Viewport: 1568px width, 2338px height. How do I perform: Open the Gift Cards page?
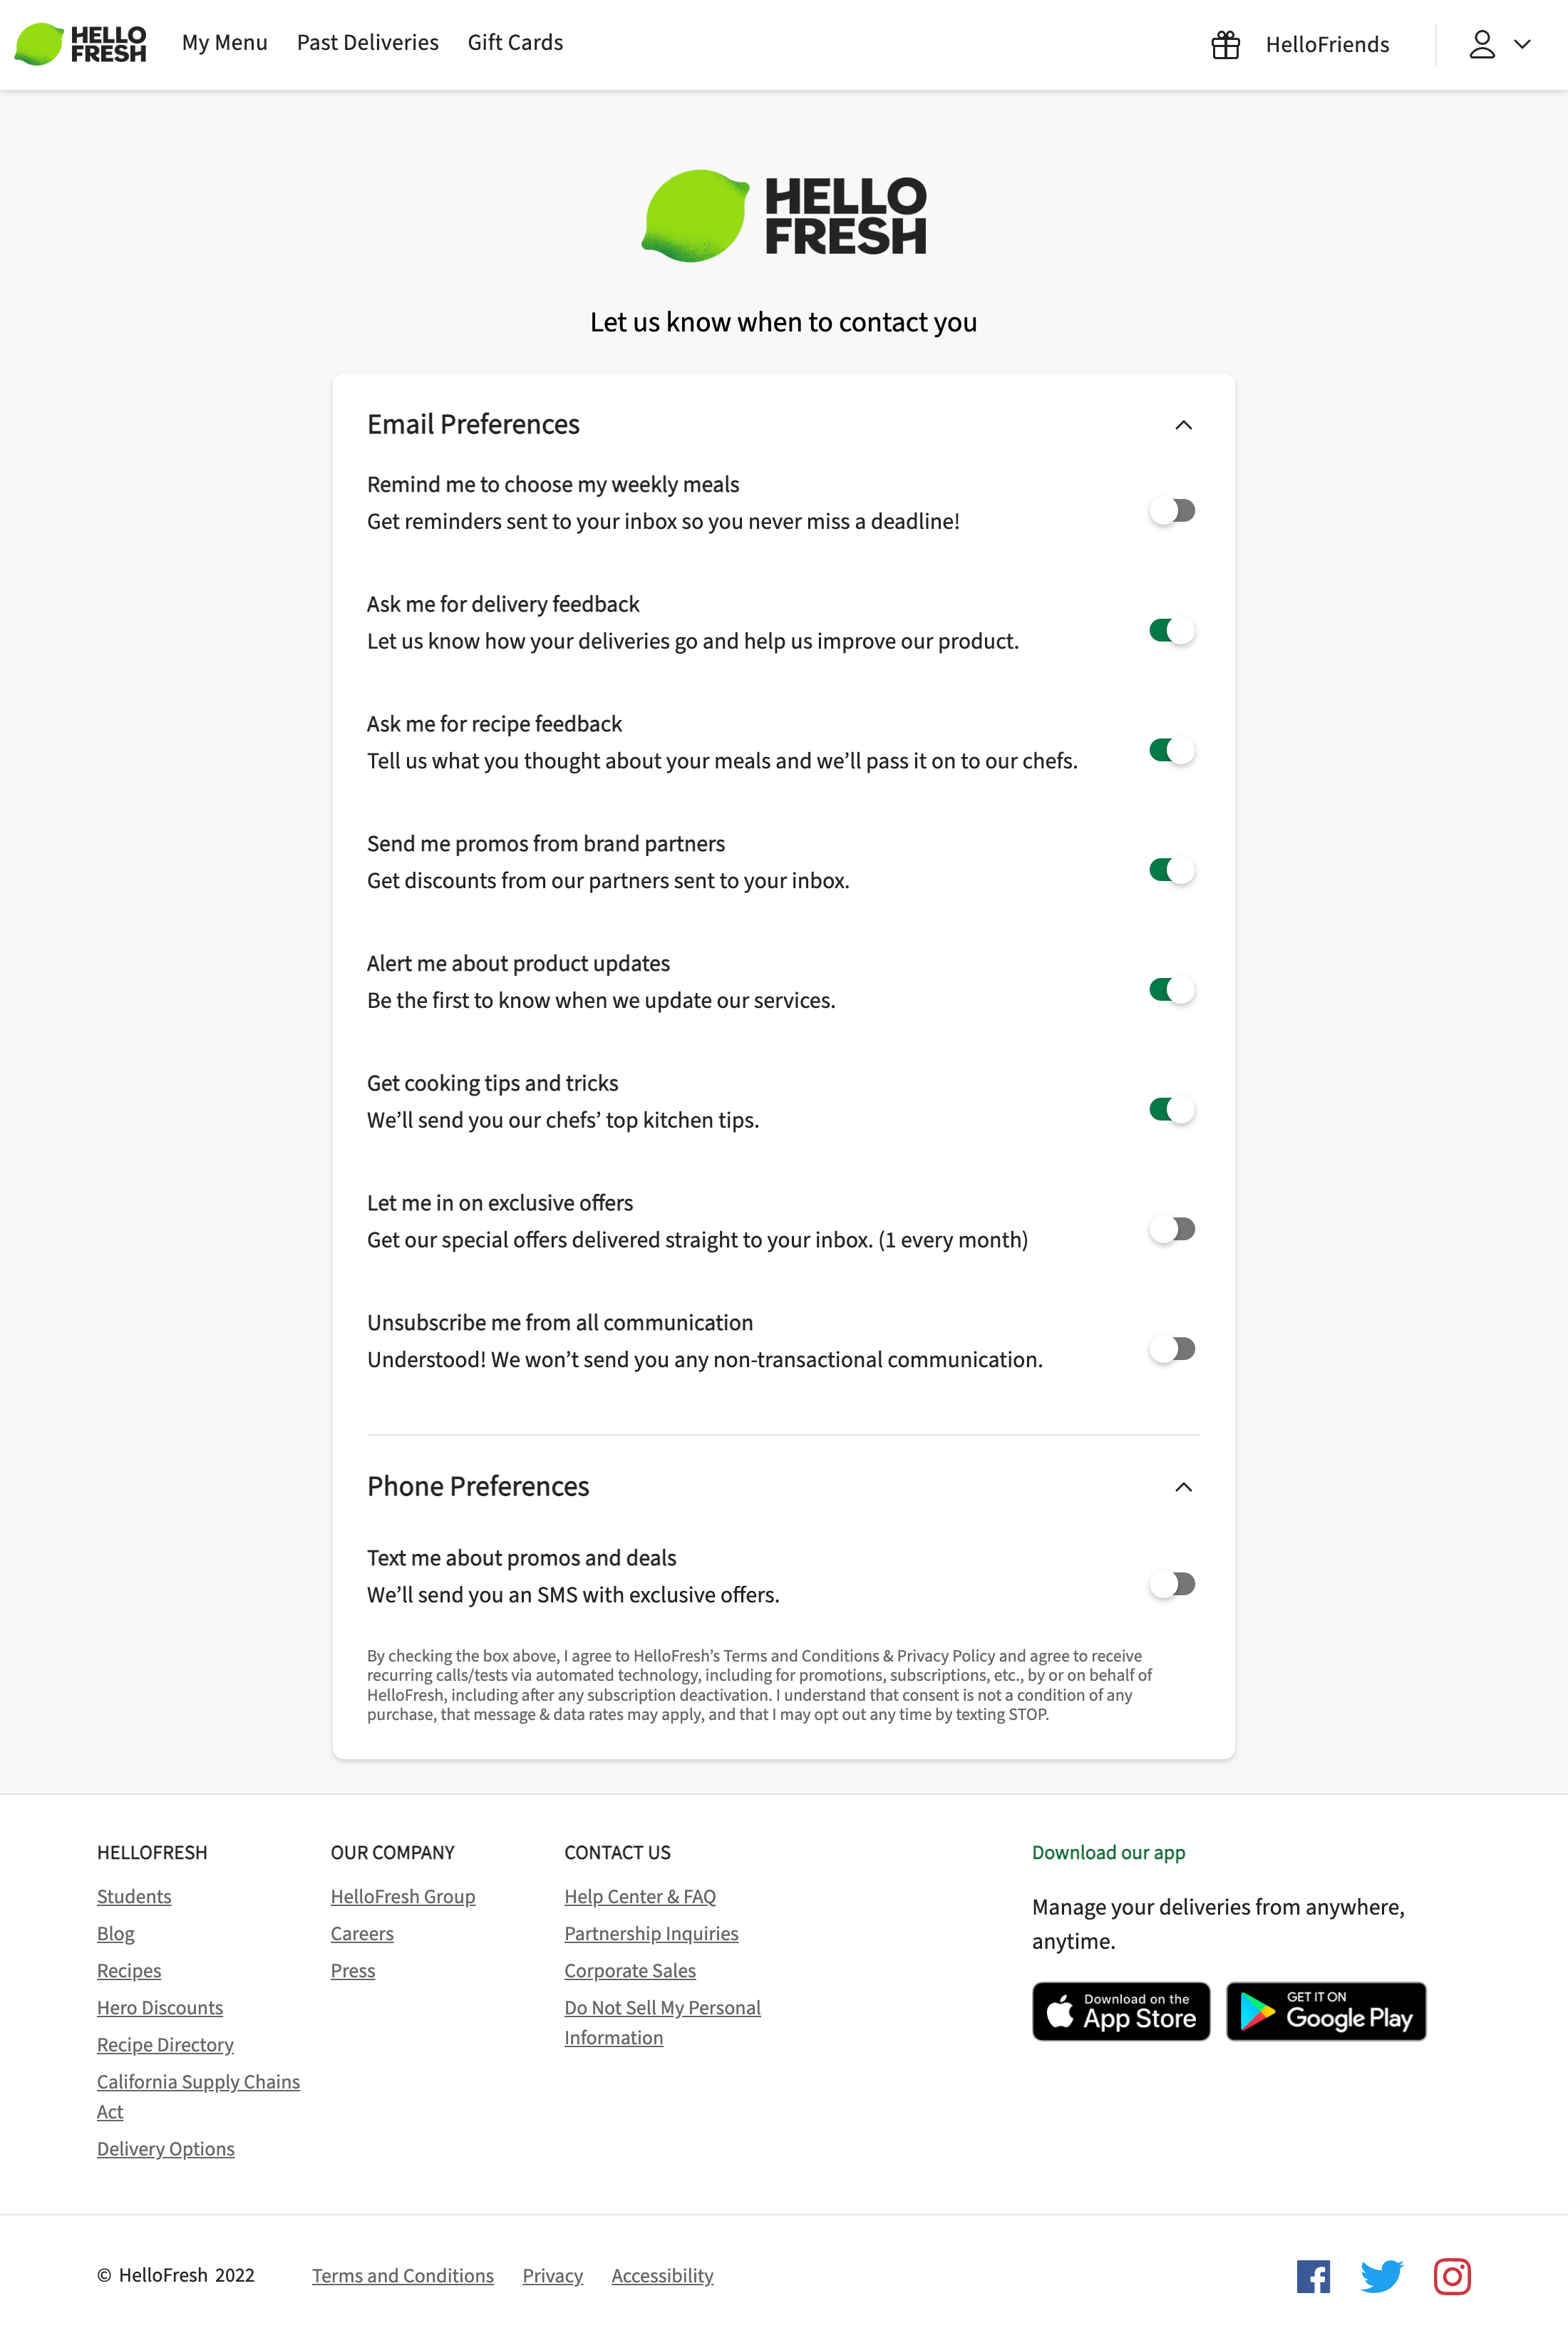(x=515, y=43)
